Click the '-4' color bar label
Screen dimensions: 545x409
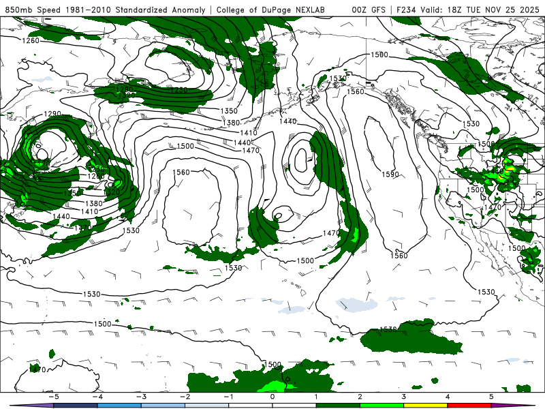[97, 397]
